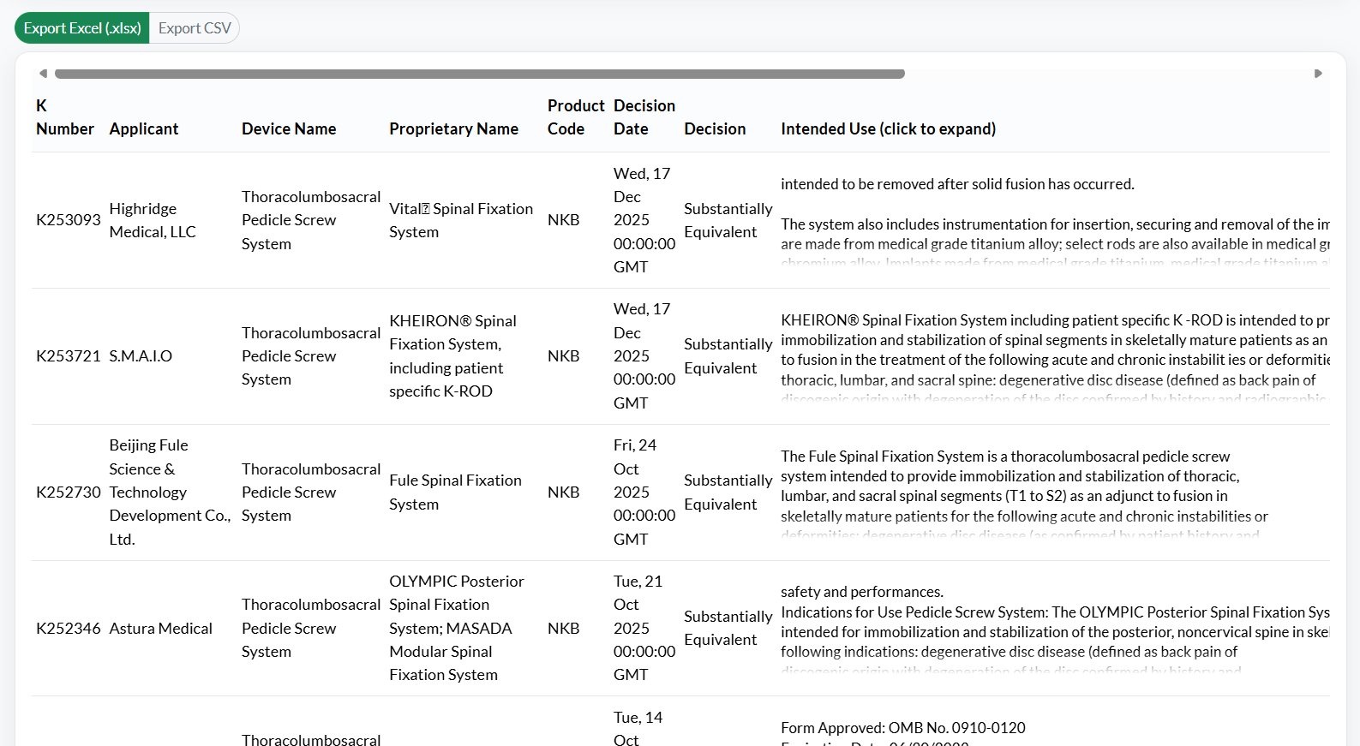
Task: Click the horizontal scrollbar thumb above the table
Action: click(480, 74)
